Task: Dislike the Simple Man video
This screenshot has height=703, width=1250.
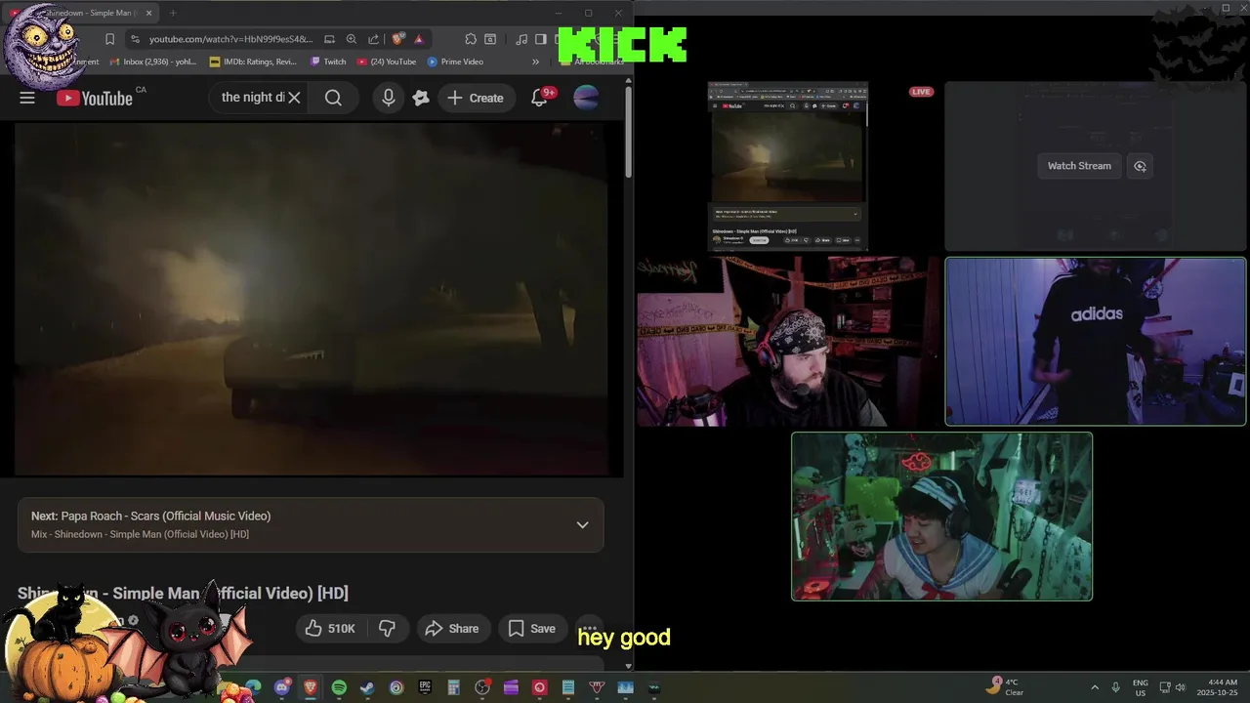Action: coord(387,629)
